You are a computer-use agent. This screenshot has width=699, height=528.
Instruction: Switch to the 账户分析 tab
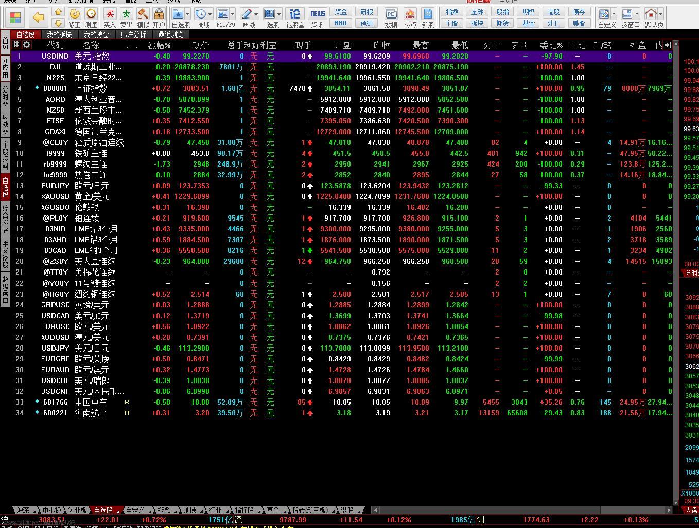133,34
